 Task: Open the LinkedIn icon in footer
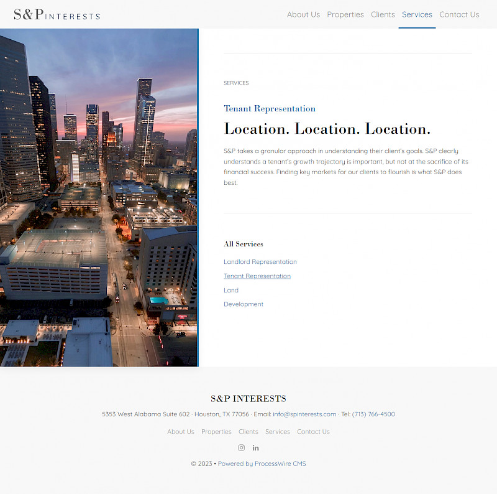click(x=255, y=447)
